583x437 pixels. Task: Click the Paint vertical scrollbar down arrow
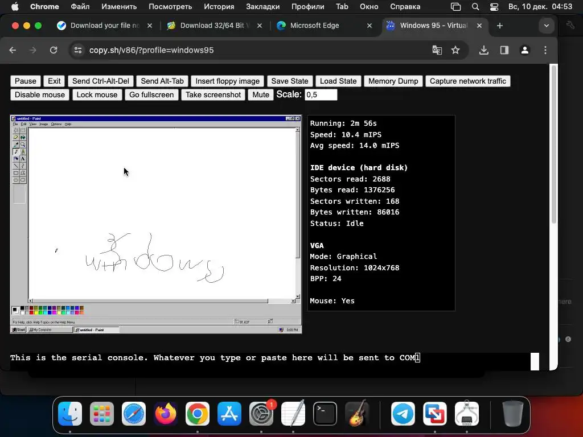(297, 296)
